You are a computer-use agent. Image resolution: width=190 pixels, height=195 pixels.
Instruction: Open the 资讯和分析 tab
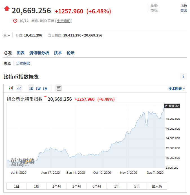pos(39,53)
